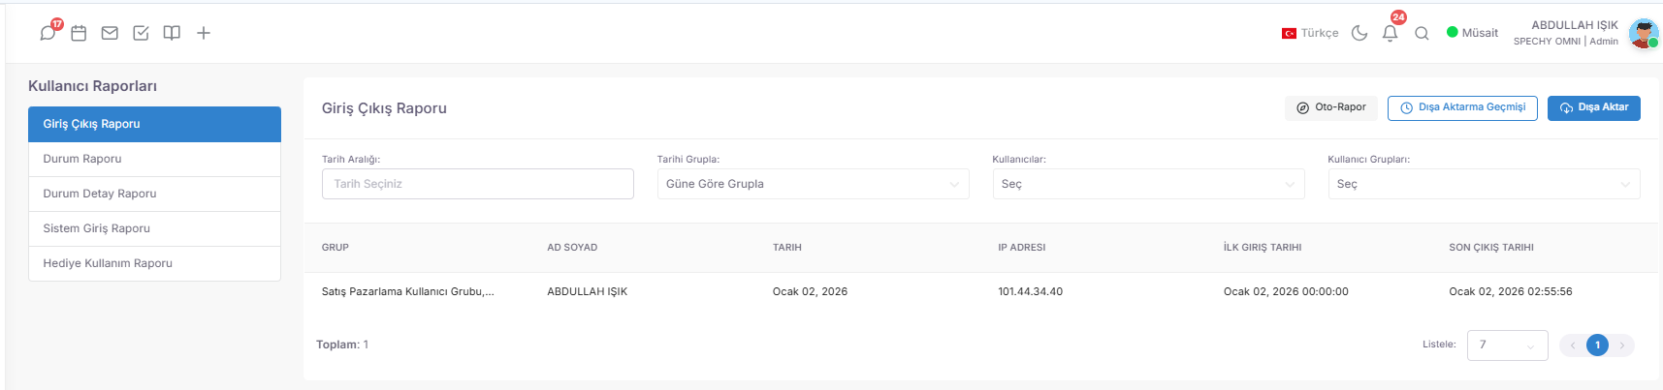Open the calendar icon in top bar

[79, 33]
